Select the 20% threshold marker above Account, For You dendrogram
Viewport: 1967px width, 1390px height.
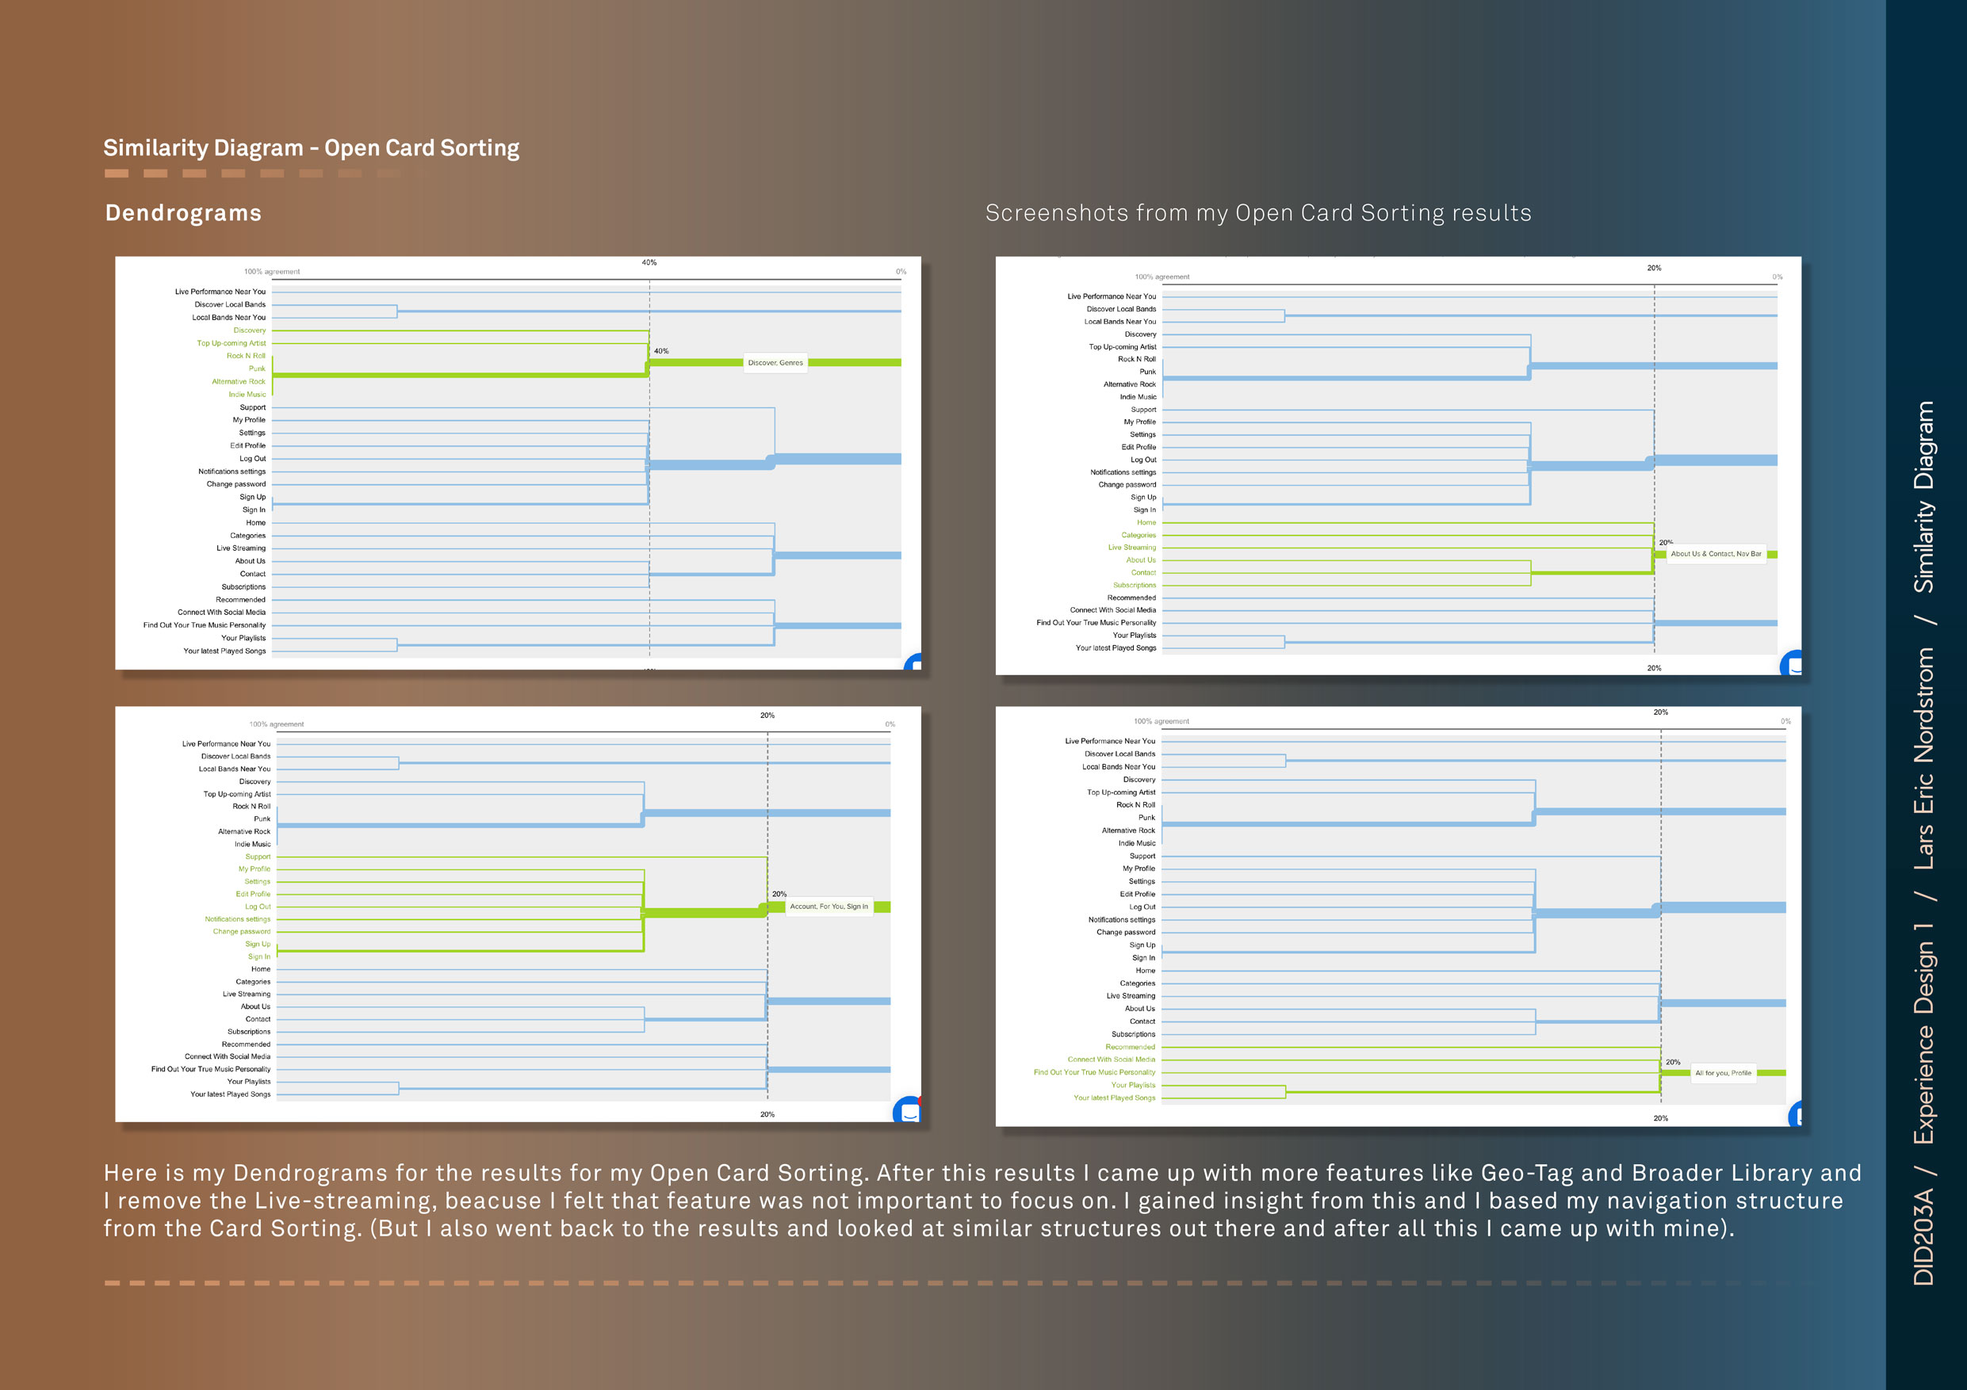767,715
